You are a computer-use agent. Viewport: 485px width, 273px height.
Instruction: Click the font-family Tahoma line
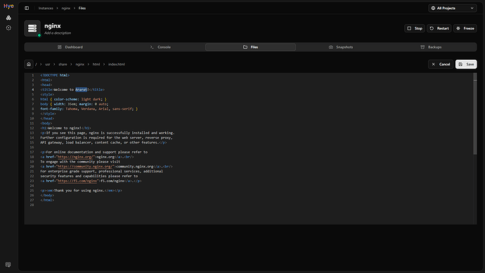[x=89, y=108]
